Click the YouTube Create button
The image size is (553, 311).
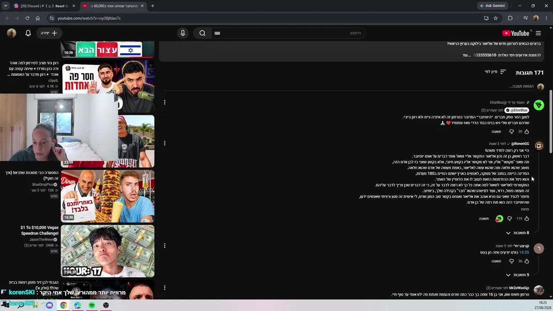coord(49,33)
